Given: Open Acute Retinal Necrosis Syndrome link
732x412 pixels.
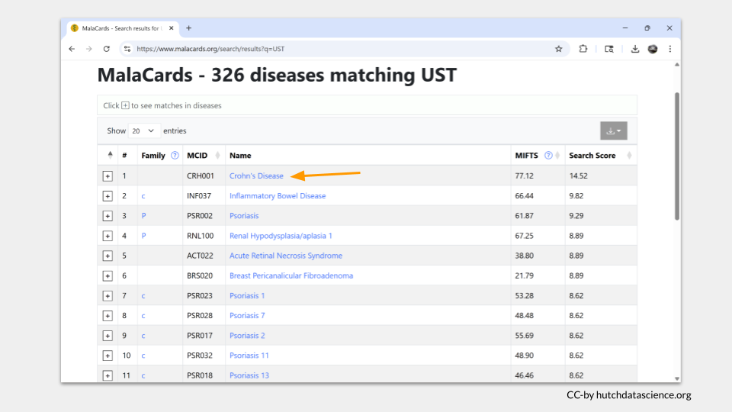Looking at the screenshot, I should 286,256.
